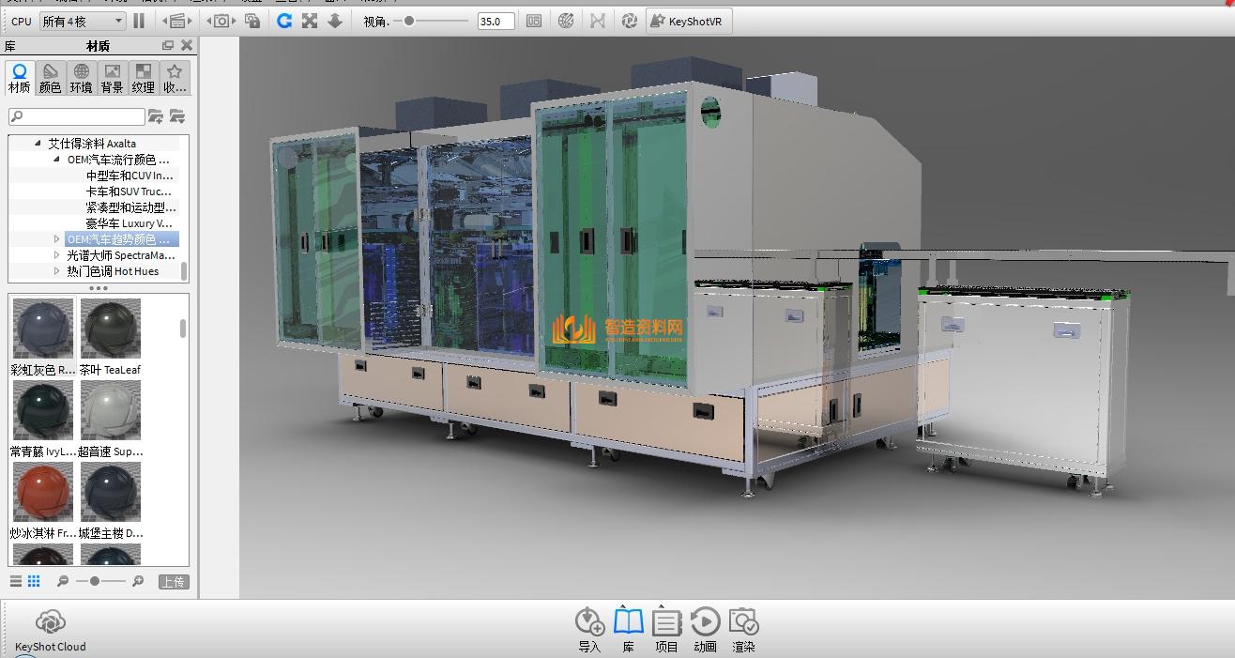Switch to the 纹理 texture tab
The height and width of the screenshot is (658, 1235).
click(143, 78)
